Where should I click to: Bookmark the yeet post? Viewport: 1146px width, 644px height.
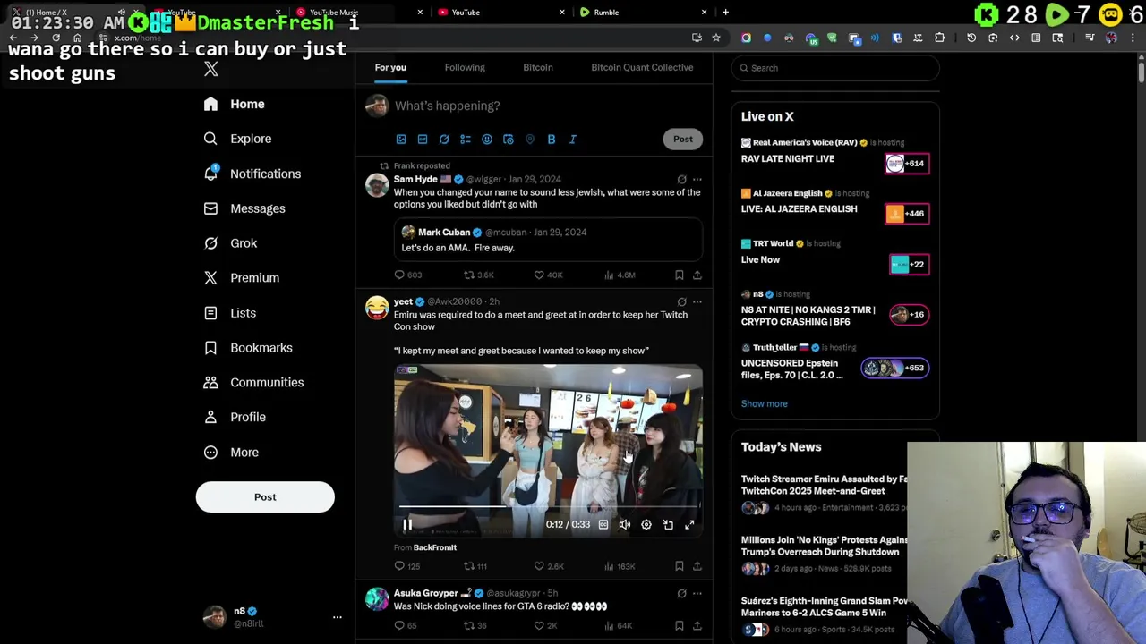click(680, 566)
